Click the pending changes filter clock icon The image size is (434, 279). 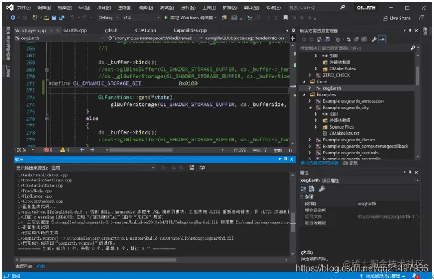337,39
